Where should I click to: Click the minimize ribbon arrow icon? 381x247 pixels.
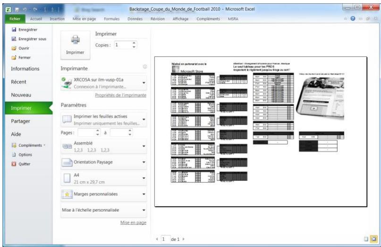[345, 19]
